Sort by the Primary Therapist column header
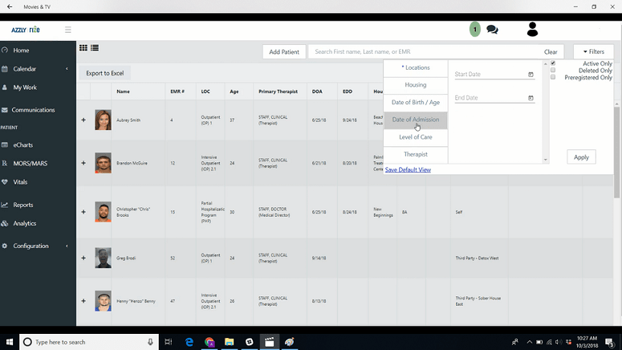 (278, 92)
